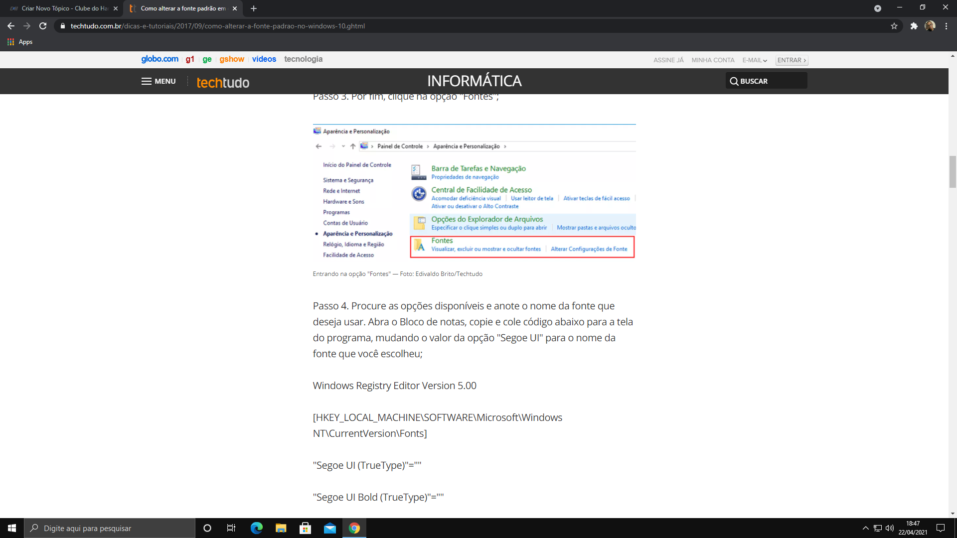
Task: Open the g1 link
Action: click(x=190, y=59)
